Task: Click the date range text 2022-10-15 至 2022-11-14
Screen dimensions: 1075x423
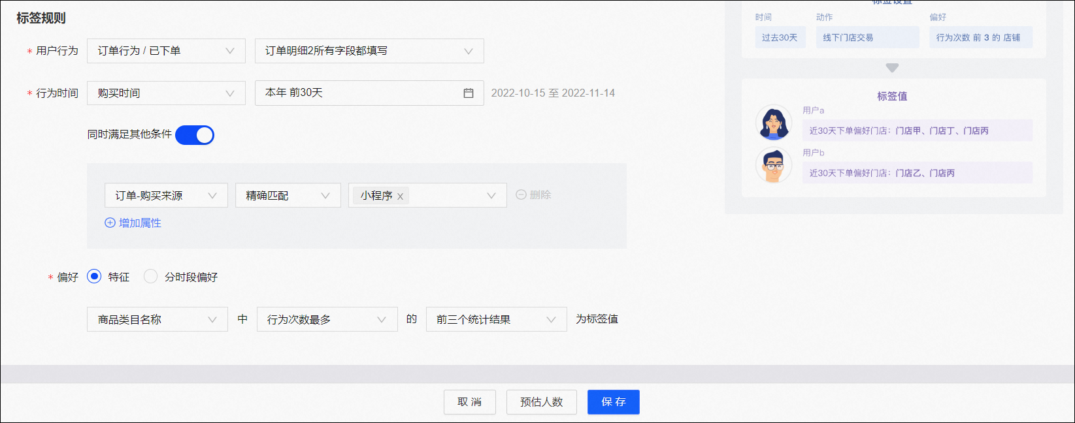Action: click(553, 93)
